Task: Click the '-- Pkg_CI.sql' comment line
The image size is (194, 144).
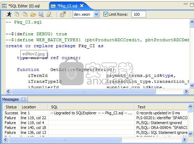Action: click(24, 22)
